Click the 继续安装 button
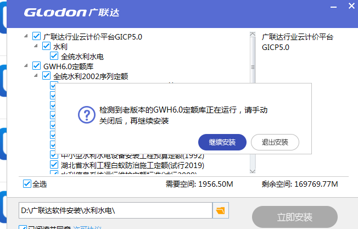Viewport: 358px width, 229px height. pyautogui.click(x=222, y=142)
